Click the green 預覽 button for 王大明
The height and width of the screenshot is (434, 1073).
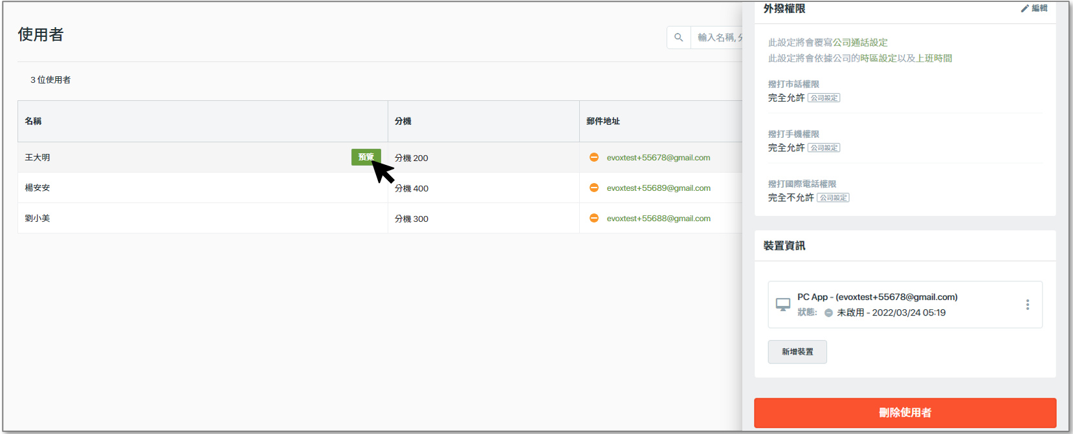[x=366, y=157]
